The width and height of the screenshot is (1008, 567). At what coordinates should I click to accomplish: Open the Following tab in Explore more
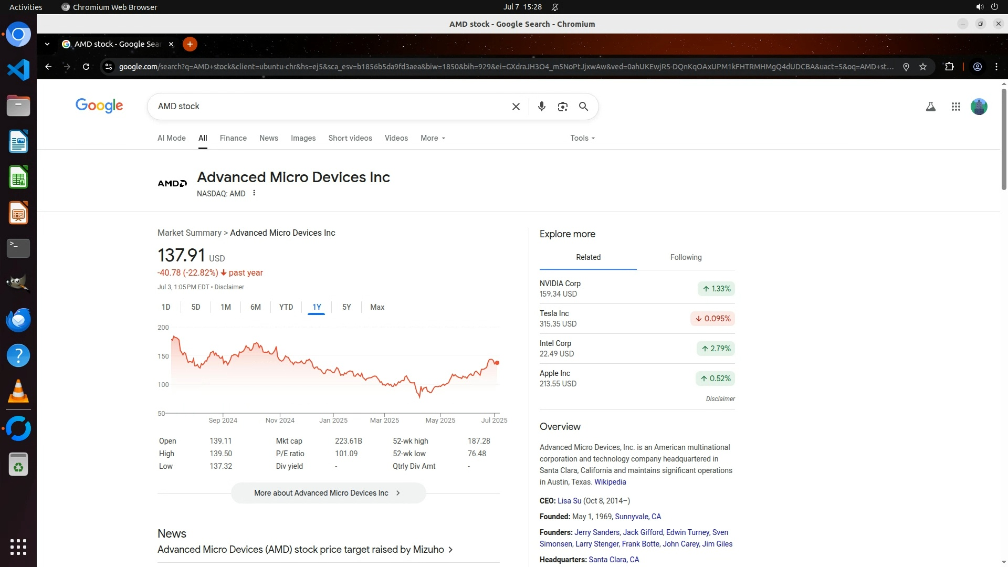click(686, 257)
